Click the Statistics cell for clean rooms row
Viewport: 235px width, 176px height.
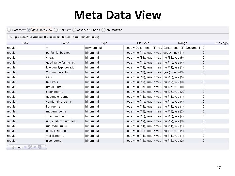click(143, 92)
